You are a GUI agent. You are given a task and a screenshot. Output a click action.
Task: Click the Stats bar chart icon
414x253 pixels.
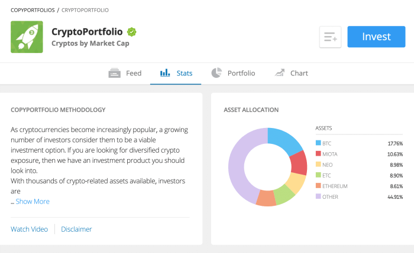coord(165,73)
